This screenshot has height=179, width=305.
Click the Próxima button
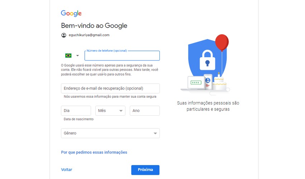[x=145, y=170]
